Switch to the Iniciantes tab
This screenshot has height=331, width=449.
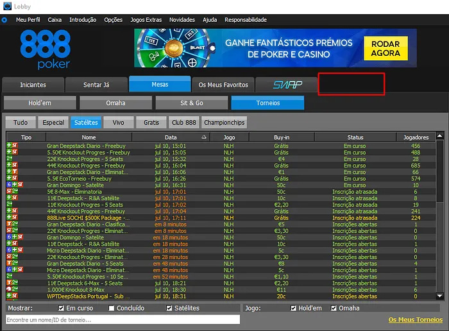coord(33,85)
